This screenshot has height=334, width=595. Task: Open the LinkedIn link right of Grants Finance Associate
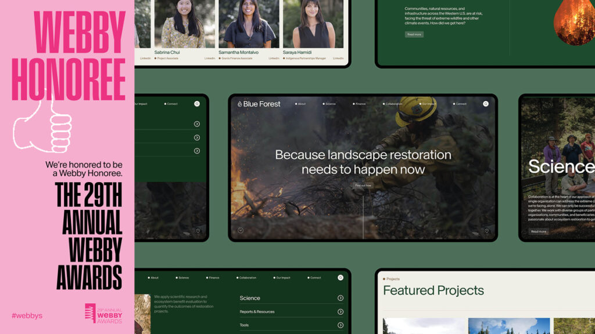[274, 59]
